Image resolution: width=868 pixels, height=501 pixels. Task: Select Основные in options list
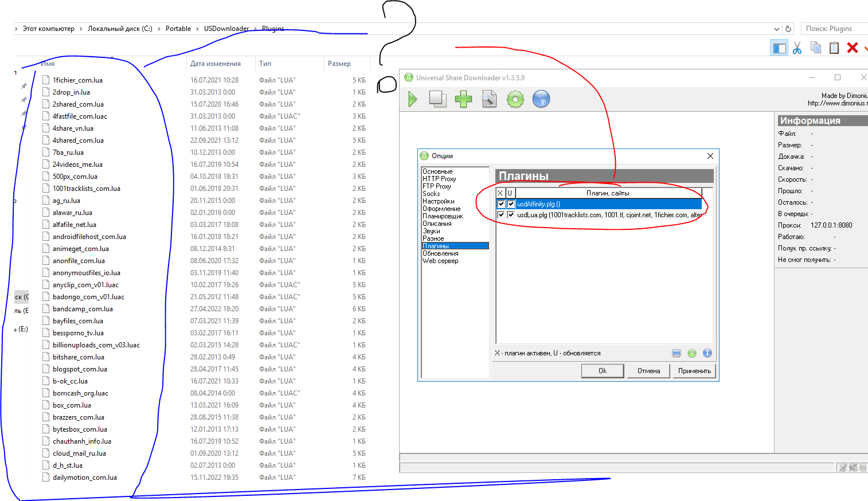437,171
